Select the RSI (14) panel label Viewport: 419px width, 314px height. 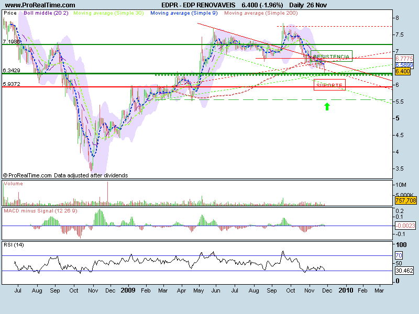point(14,244)
